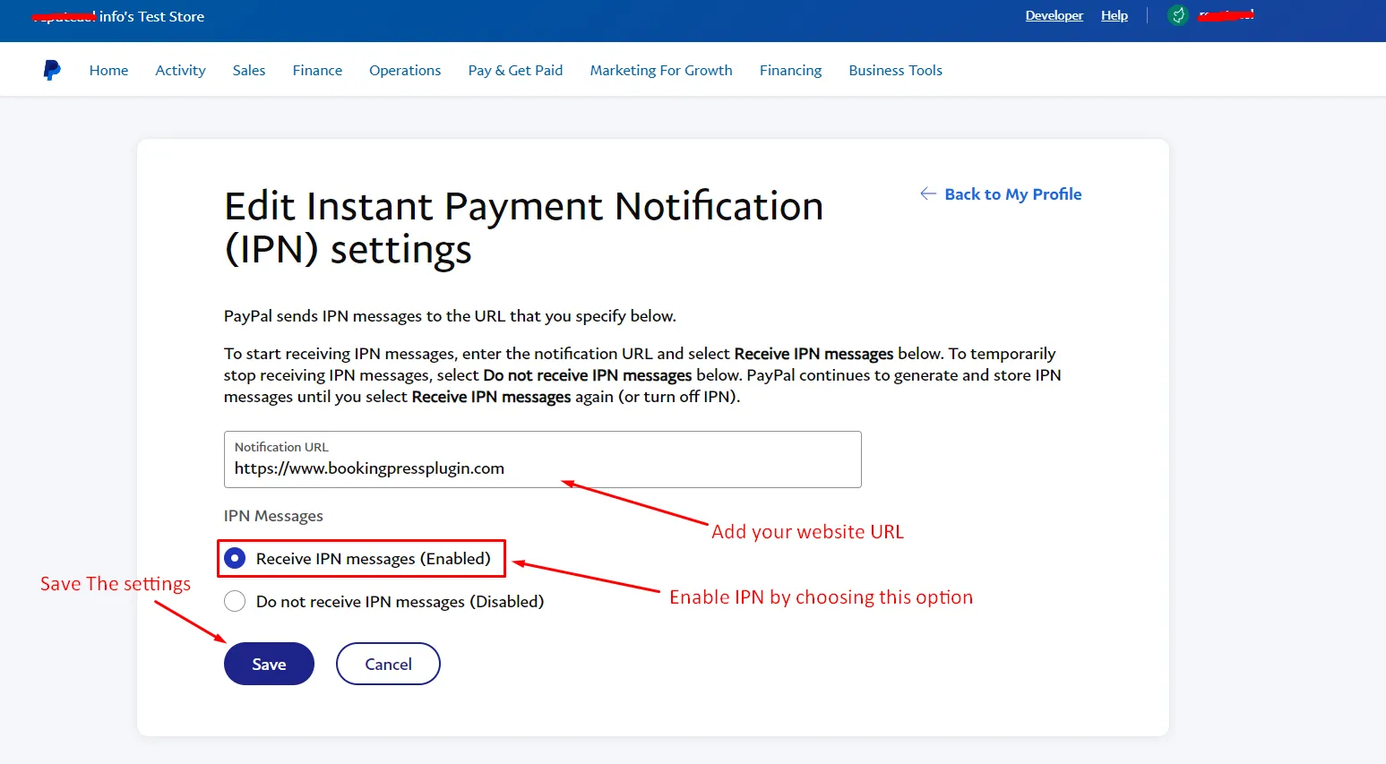Focus the Notification URL field

tap(543, 459)
